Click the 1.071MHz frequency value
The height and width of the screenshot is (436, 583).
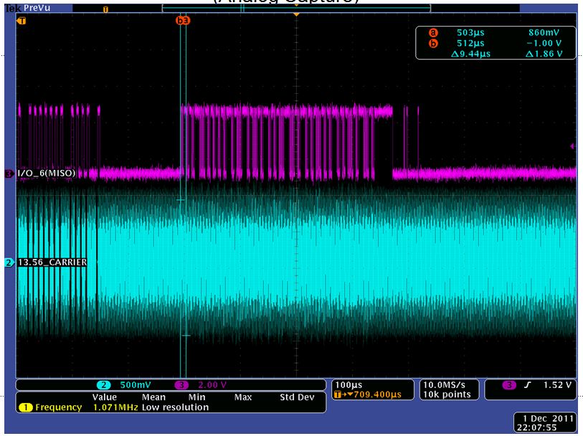(115, 407)
